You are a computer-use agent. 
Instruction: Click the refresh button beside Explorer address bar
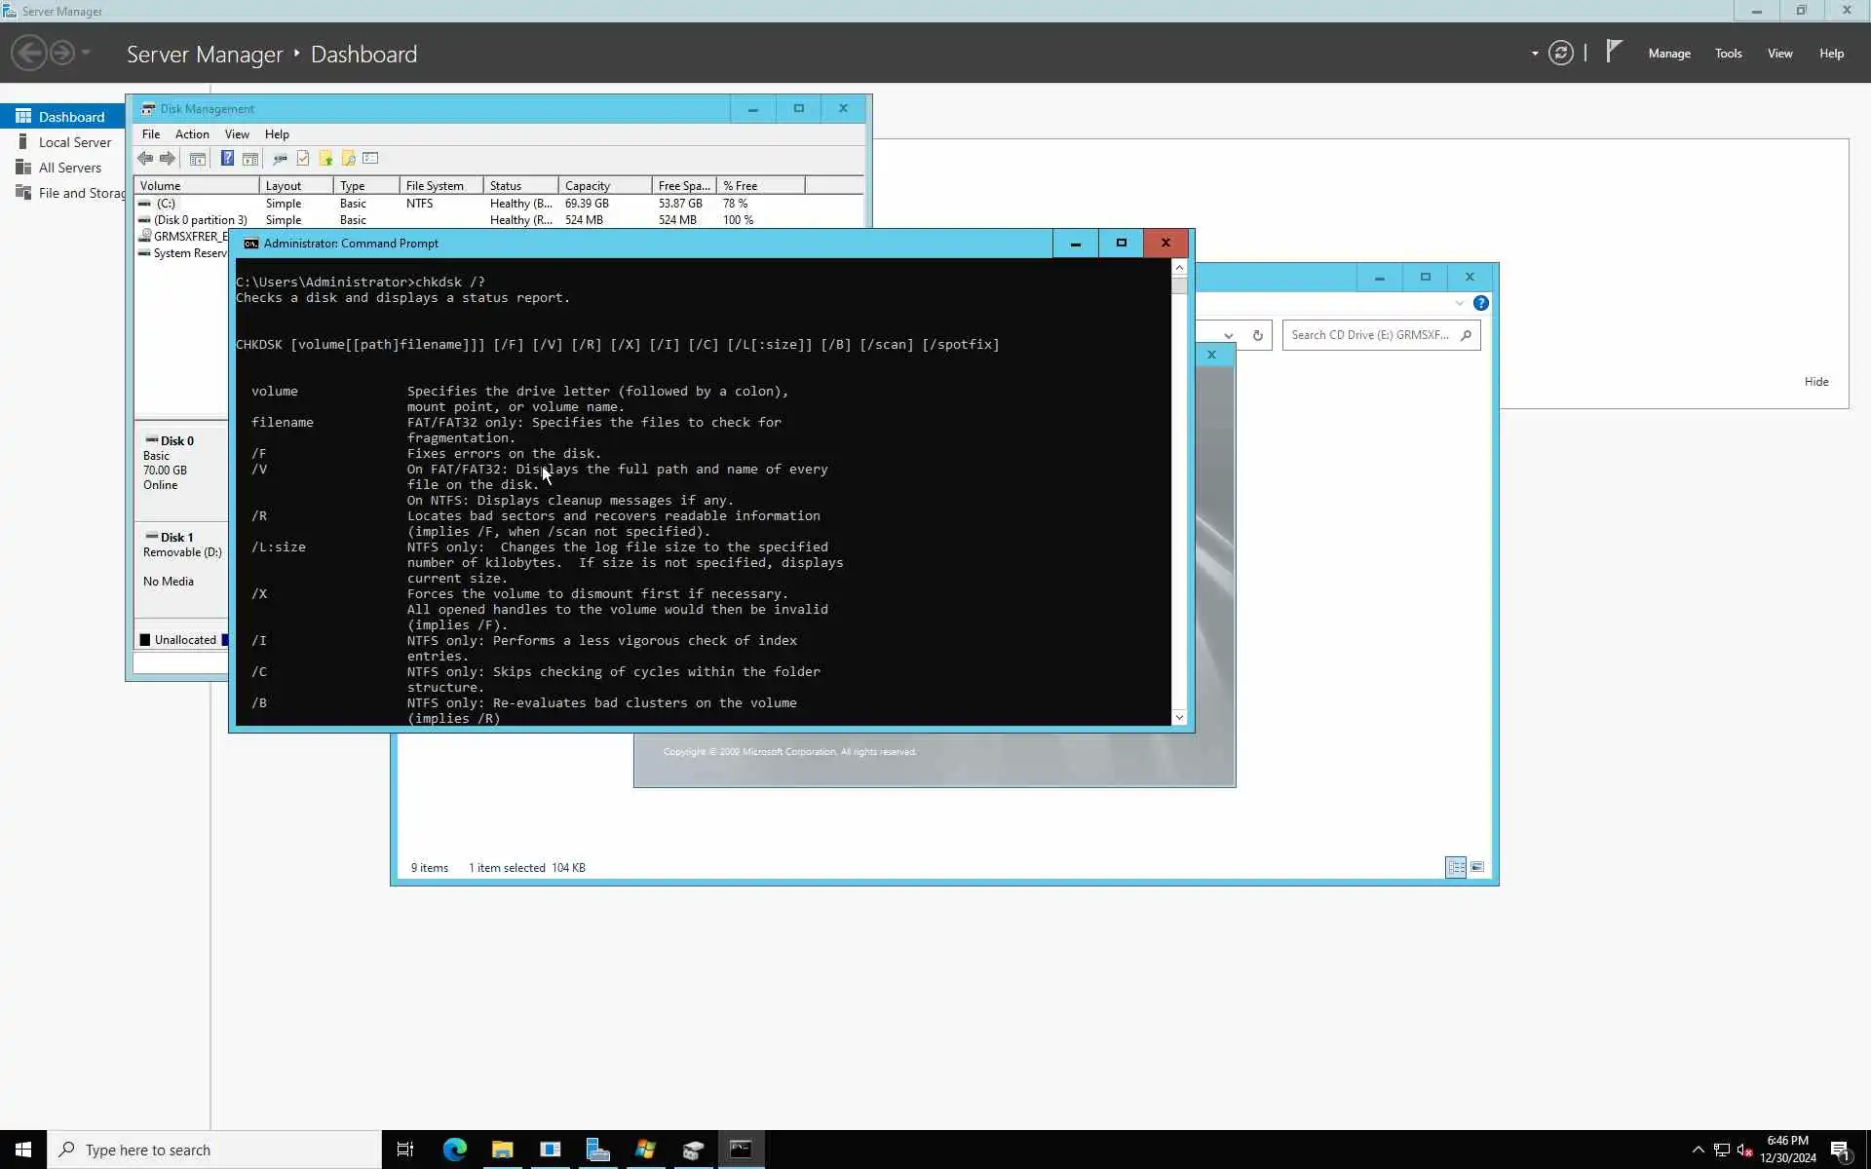(x=1257, y=335)
